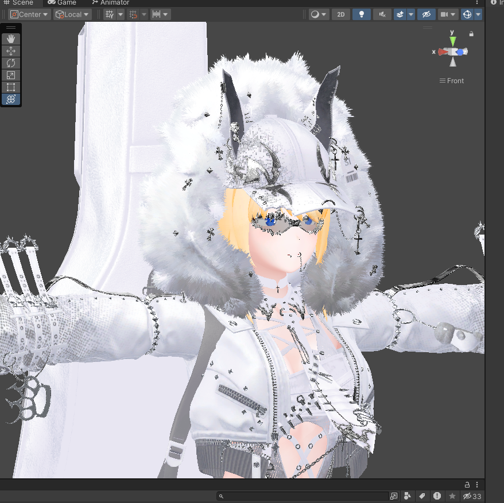
Task: Open the Local handle rotation dropdown
Action: (x=72, y=14)
